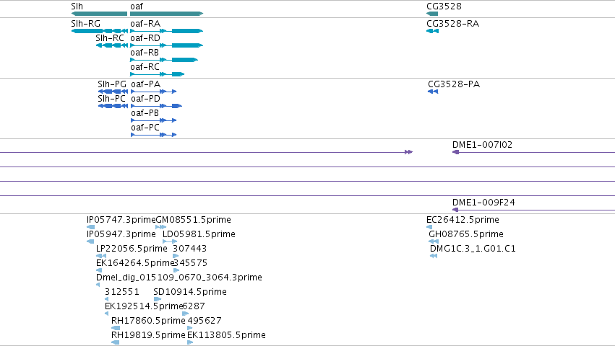Click the GH08765.5prime EST
This screenshot has height=346, width=615.
click(434, 241)
